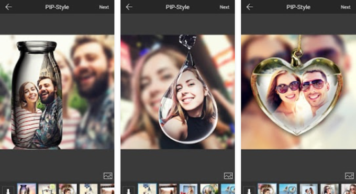This screenshot has height=194, width=356.
Task: Tap Next on the water drop screen
Action: (x=225, y=7)
